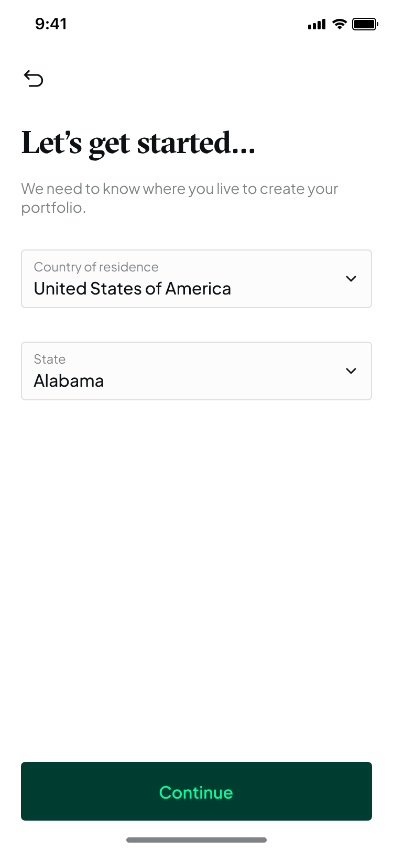Image resolution: width=393 pixels, height=851 pixels.
Task: Open the Country of residence dropdown field
Action: pyautogui.click(x=196, y=279)
